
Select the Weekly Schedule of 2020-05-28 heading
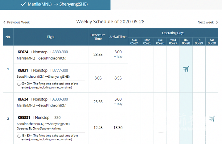tap(110, 22)
